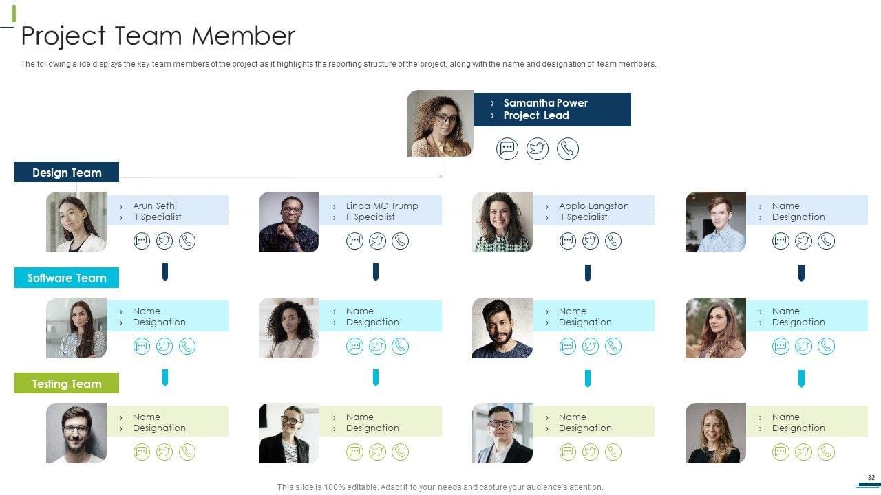The image size is (881, 495).
Task: Click phone icon under third Software Team member
Action: point(613,346)
